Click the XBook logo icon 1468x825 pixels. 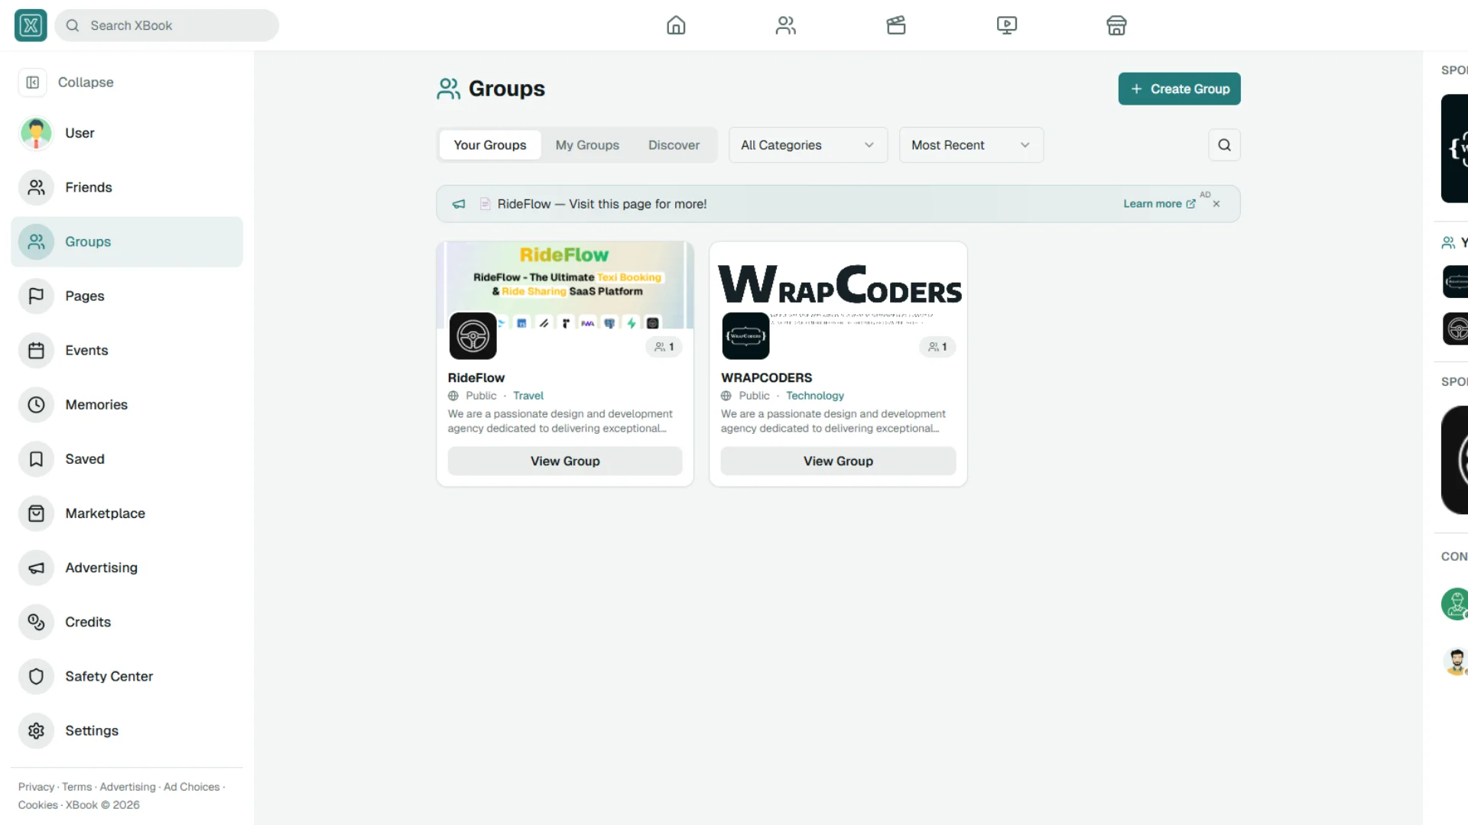(x=31, y=25)
